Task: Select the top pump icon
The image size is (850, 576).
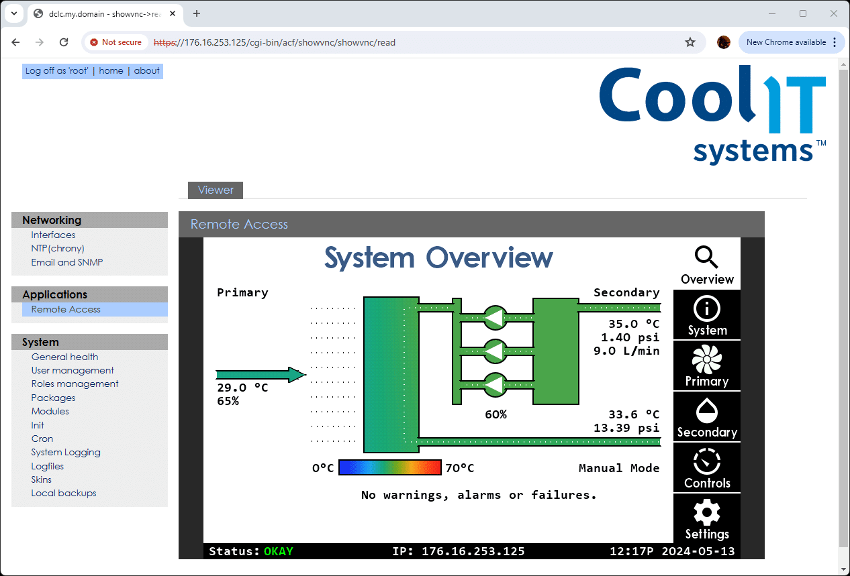Action: [495, 318]
